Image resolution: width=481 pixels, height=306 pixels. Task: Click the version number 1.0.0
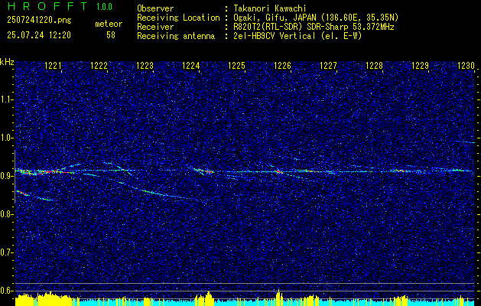(104, 7)
